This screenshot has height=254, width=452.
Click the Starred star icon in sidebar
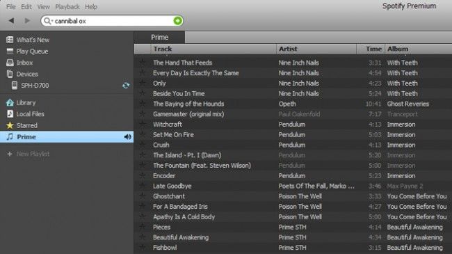(10, 125)
